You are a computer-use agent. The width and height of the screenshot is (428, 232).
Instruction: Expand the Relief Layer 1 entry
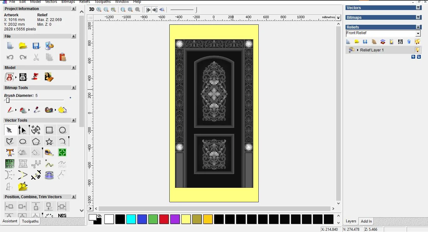[358, 50]
